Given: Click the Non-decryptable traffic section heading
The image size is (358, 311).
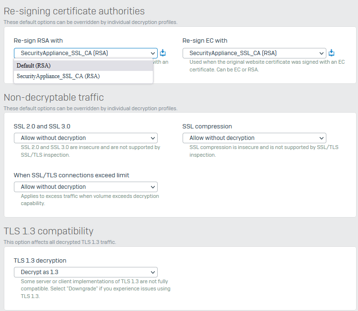Looking at the screenshot, I should click(54, 97).
